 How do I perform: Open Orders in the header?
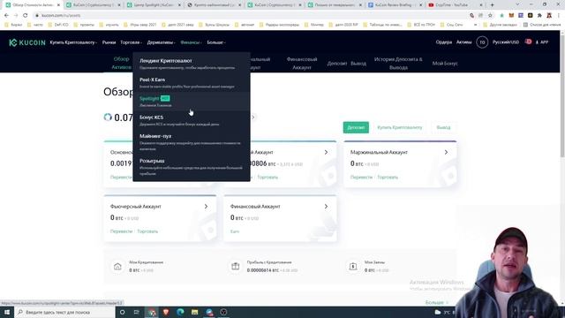point(443,42)
